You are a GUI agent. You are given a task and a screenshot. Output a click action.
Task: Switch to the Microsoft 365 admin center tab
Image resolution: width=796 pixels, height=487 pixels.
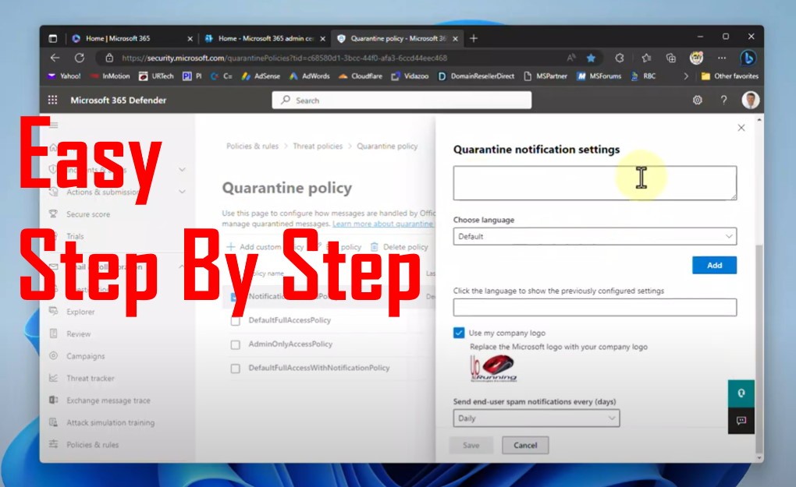point(265,37)
